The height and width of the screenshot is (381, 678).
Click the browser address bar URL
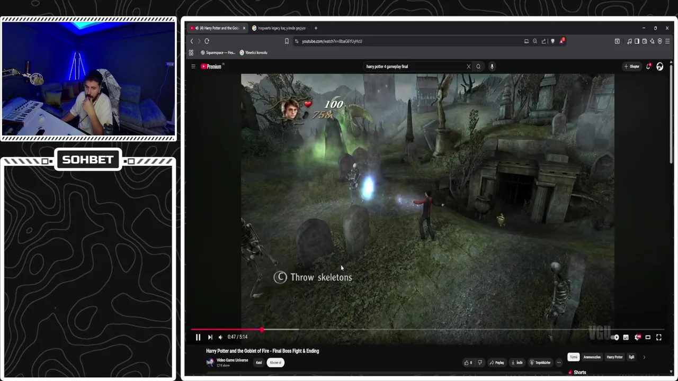(x=332, y=41)
